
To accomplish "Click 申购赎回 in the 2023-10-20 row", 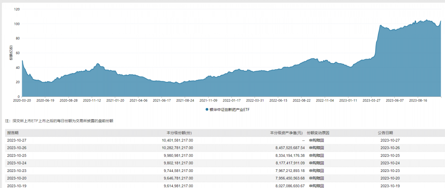I will [316, 177].
